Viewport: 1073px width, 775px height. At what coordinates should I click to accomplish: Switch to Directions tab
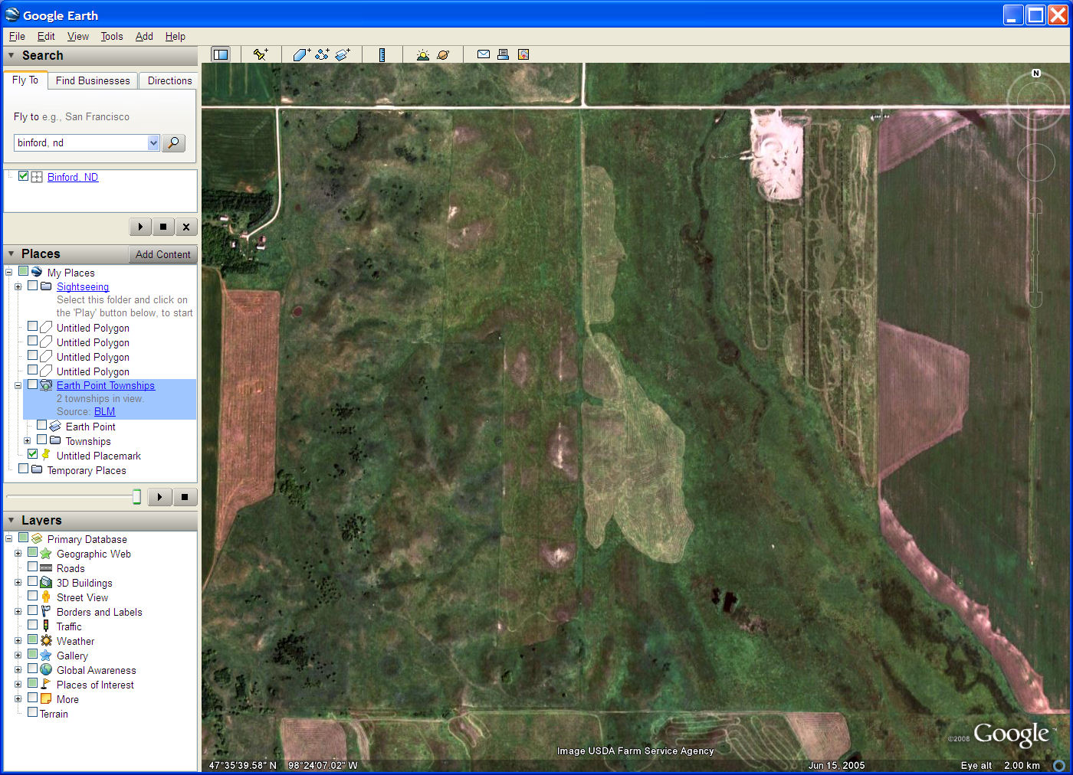(169, 80)
